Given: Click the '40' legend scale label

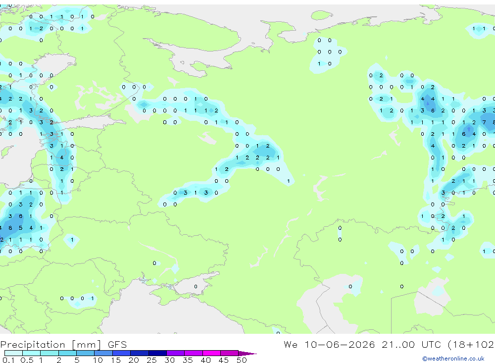Looking at the screenshot, I should (x=205, y=360).
